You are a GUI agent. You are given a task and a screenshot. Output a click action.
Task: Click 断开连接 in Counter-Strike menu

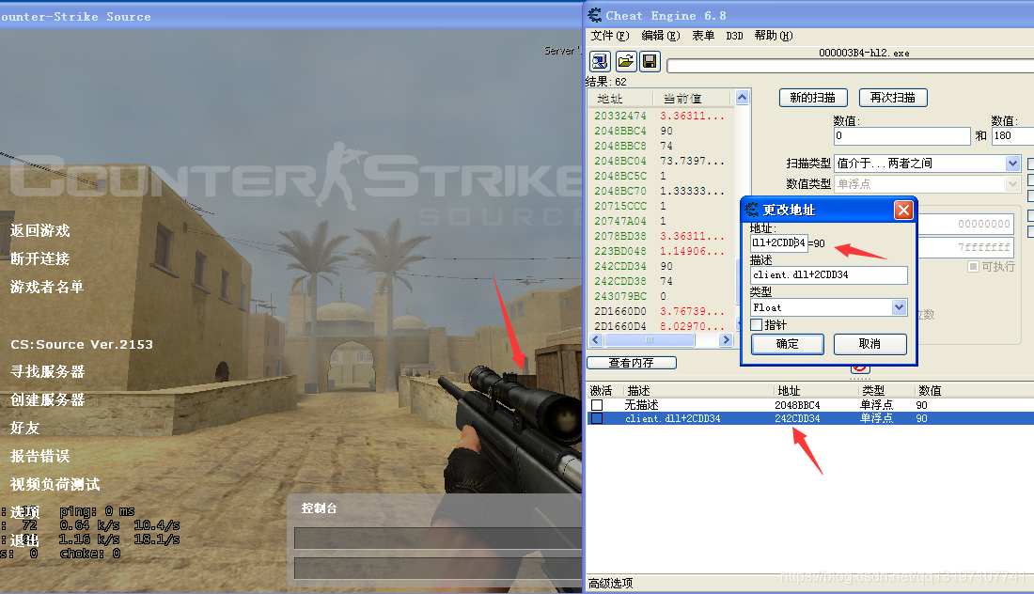40,258
